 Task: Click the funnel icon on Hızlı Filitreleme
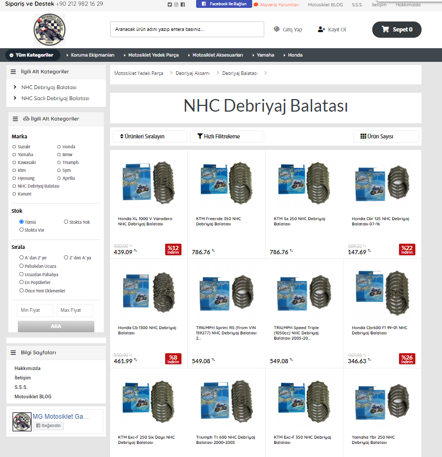click(200, 136)
